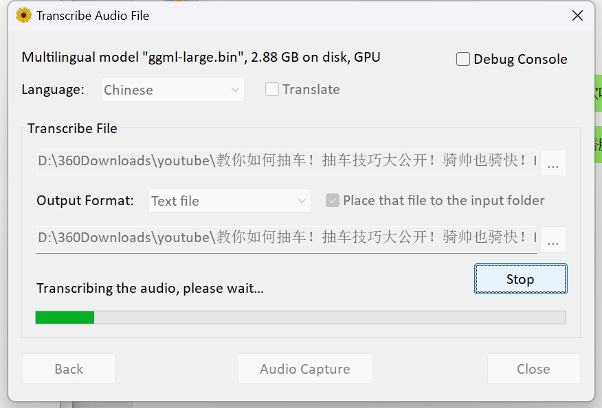The width and height of the screenshot is (602, 408).
Task: Enable the Debug Console checkbox
Action: [463, 59]
